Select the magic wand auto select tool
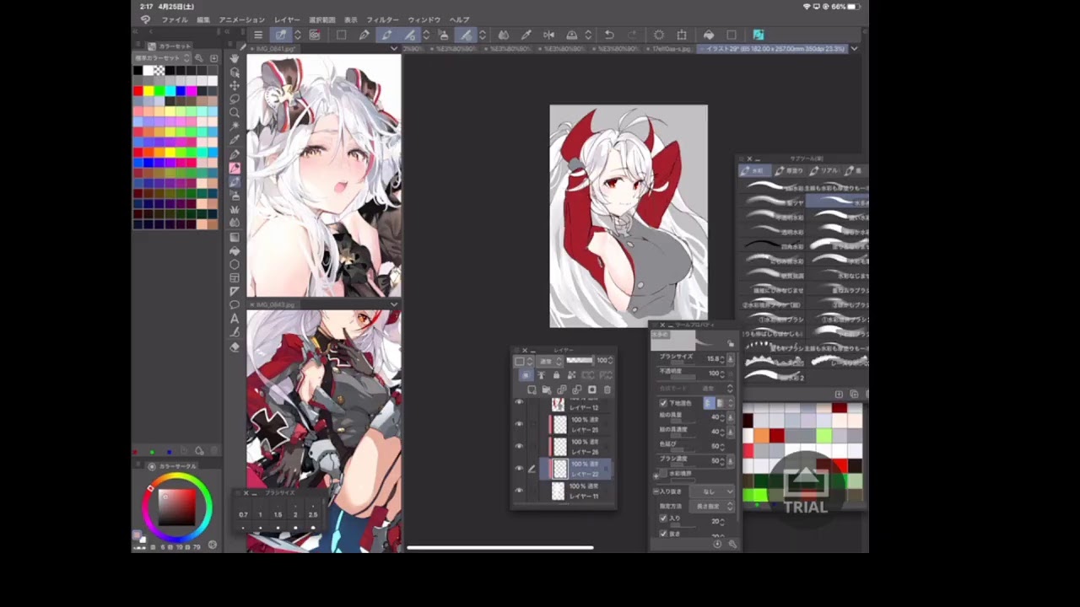This screenshot has width=1080, height=607. click(235, 126)
